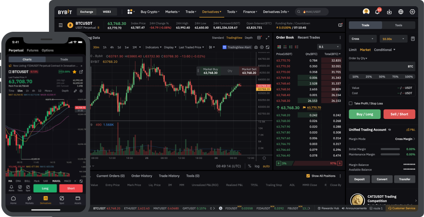The height and width of the screenshot is (217, 424).
Task: Open the Cross margin mode dropdown
Action: (x=363, y=39)
